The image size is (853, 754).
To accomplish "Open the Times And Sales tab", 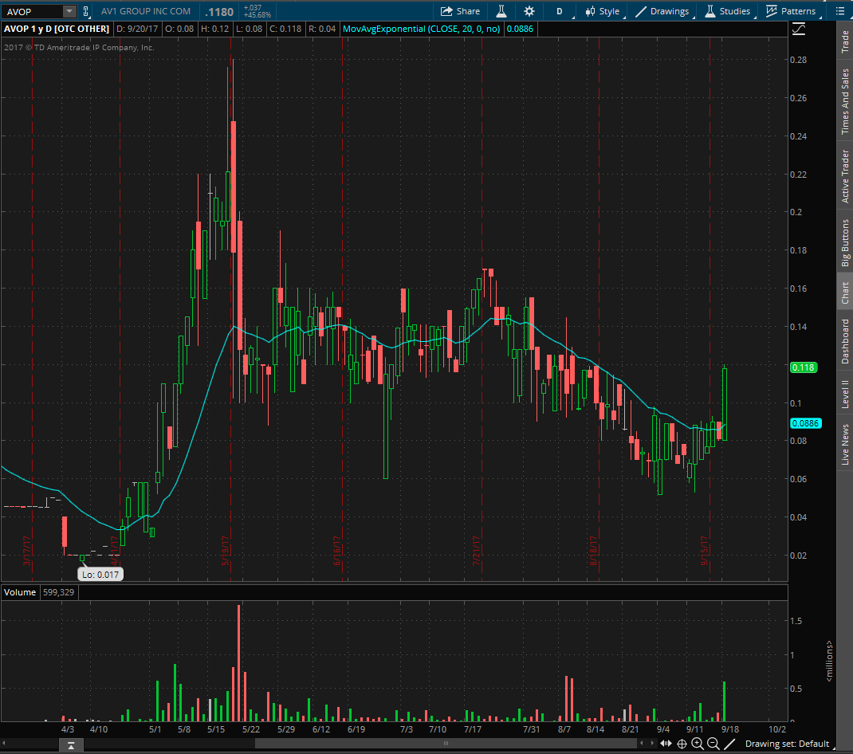I will point(845,101).
